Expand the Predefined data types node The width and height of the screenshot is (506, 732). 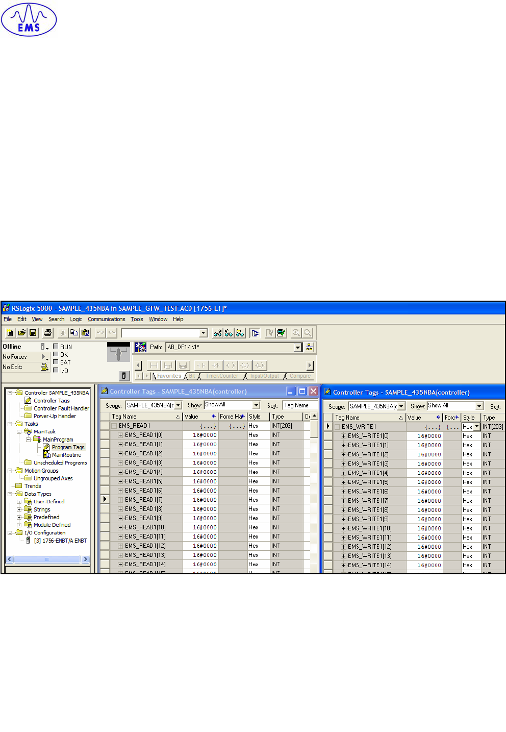19,517
